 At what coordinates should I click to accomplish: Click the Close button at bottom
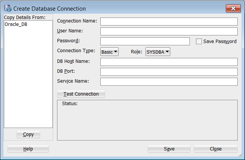[216, 149]
